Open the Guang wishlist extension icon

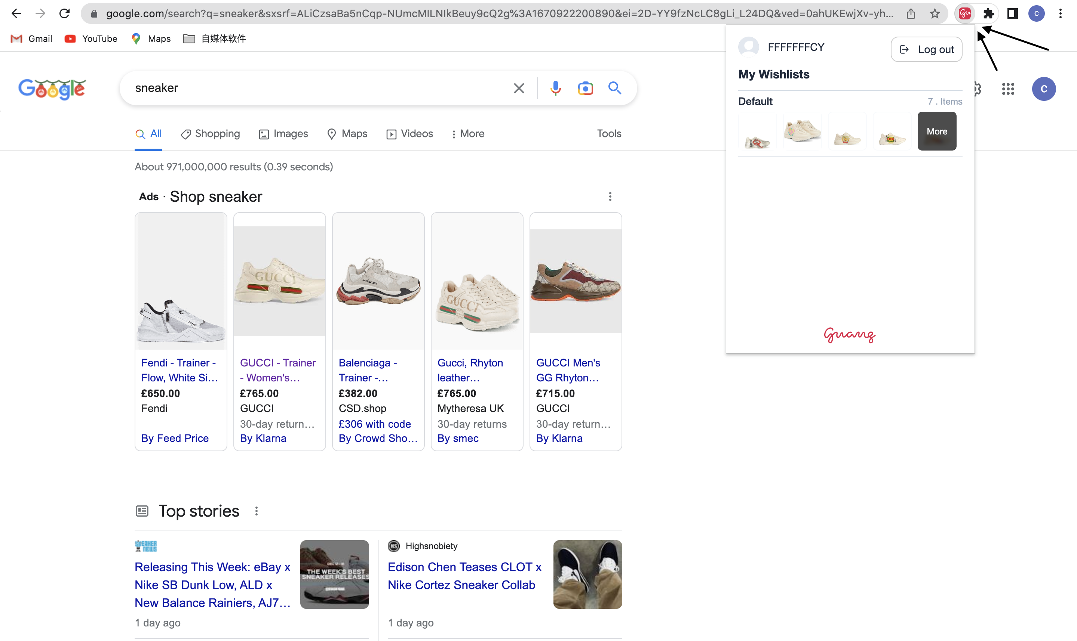(965, 14)
